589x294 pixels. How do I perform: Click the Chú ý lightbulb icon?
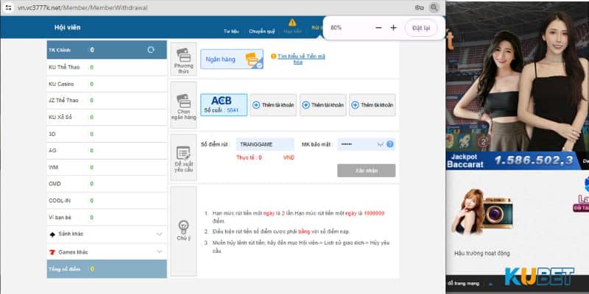point(183,226)
